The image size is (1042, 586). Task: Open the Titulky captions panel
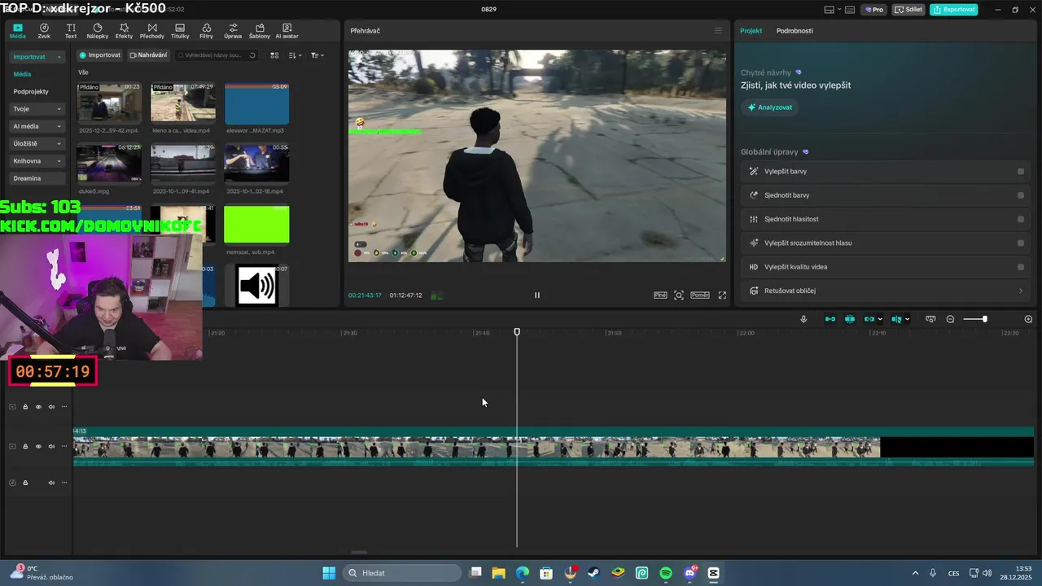pyautogui.click(x=180, y=31)
